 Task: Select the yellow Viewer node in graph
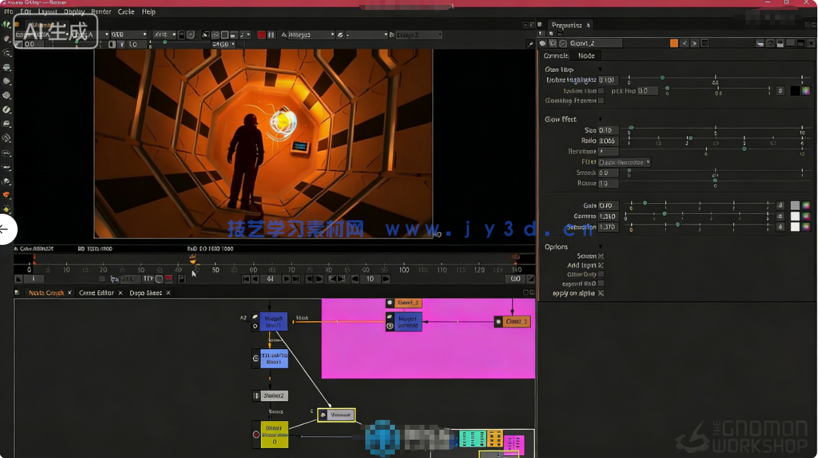(336, 415)
